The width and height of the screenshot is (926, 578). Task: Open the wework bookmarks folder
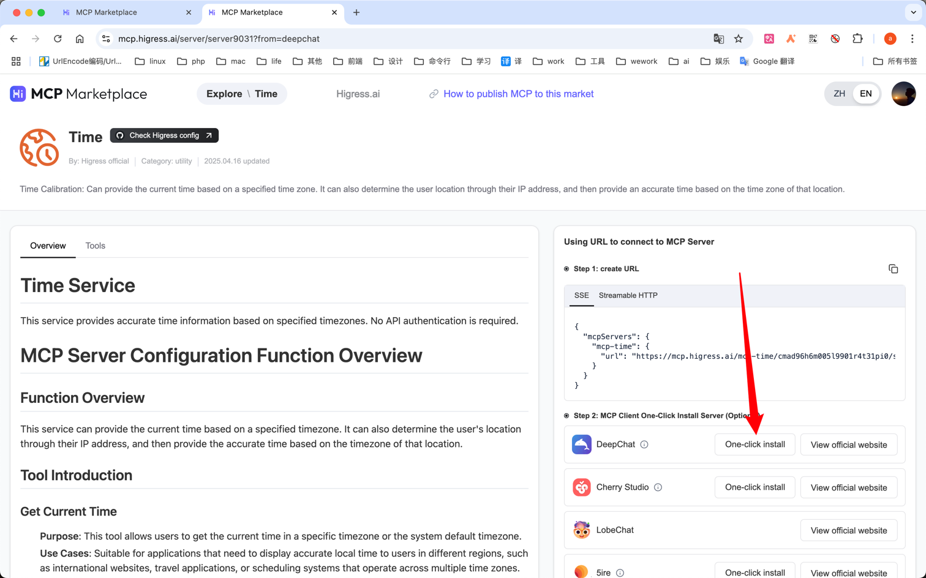pos(636,61)
